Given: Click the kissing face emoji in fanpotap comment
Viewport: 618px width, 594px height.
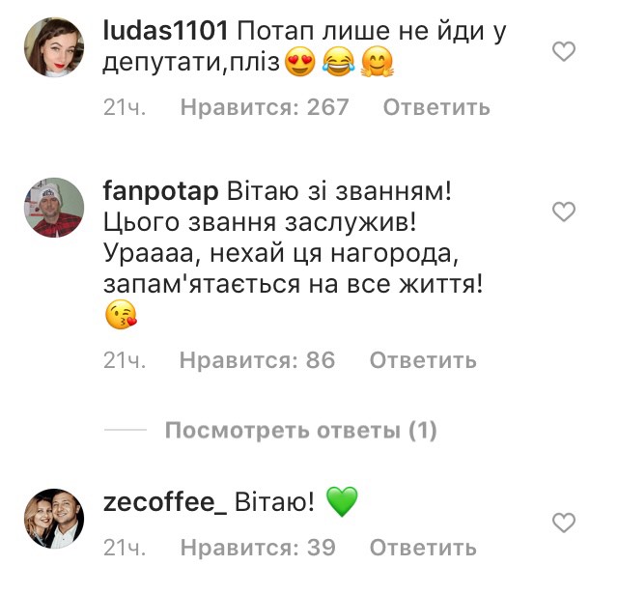Looking at the screenshot, I should coord(121,314).
